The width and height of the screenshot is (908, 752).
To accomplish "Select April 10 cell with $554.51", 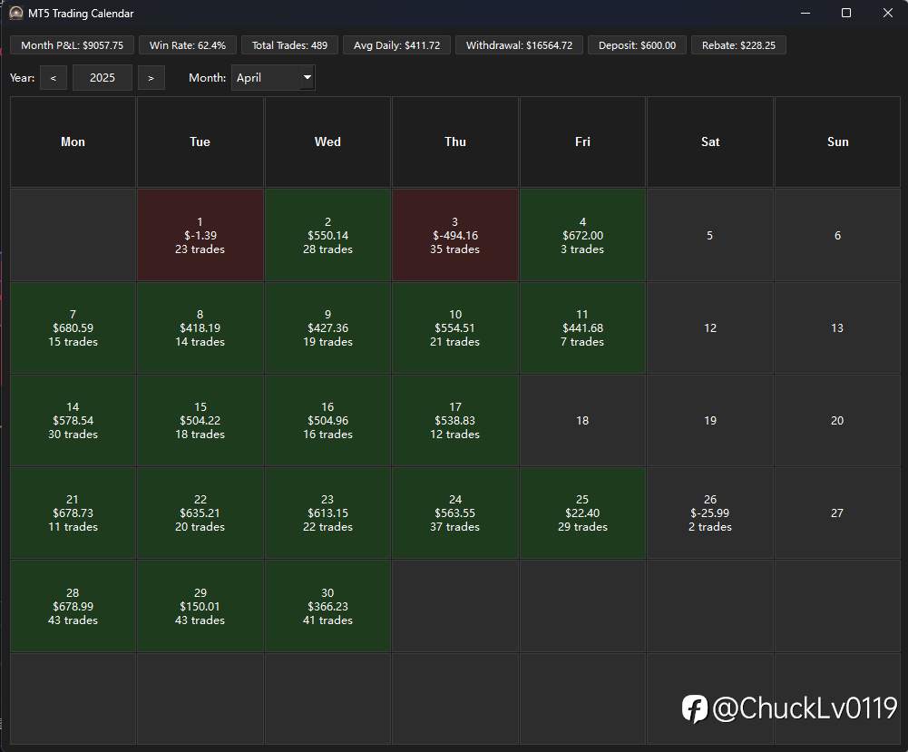I will coord(455,327).
